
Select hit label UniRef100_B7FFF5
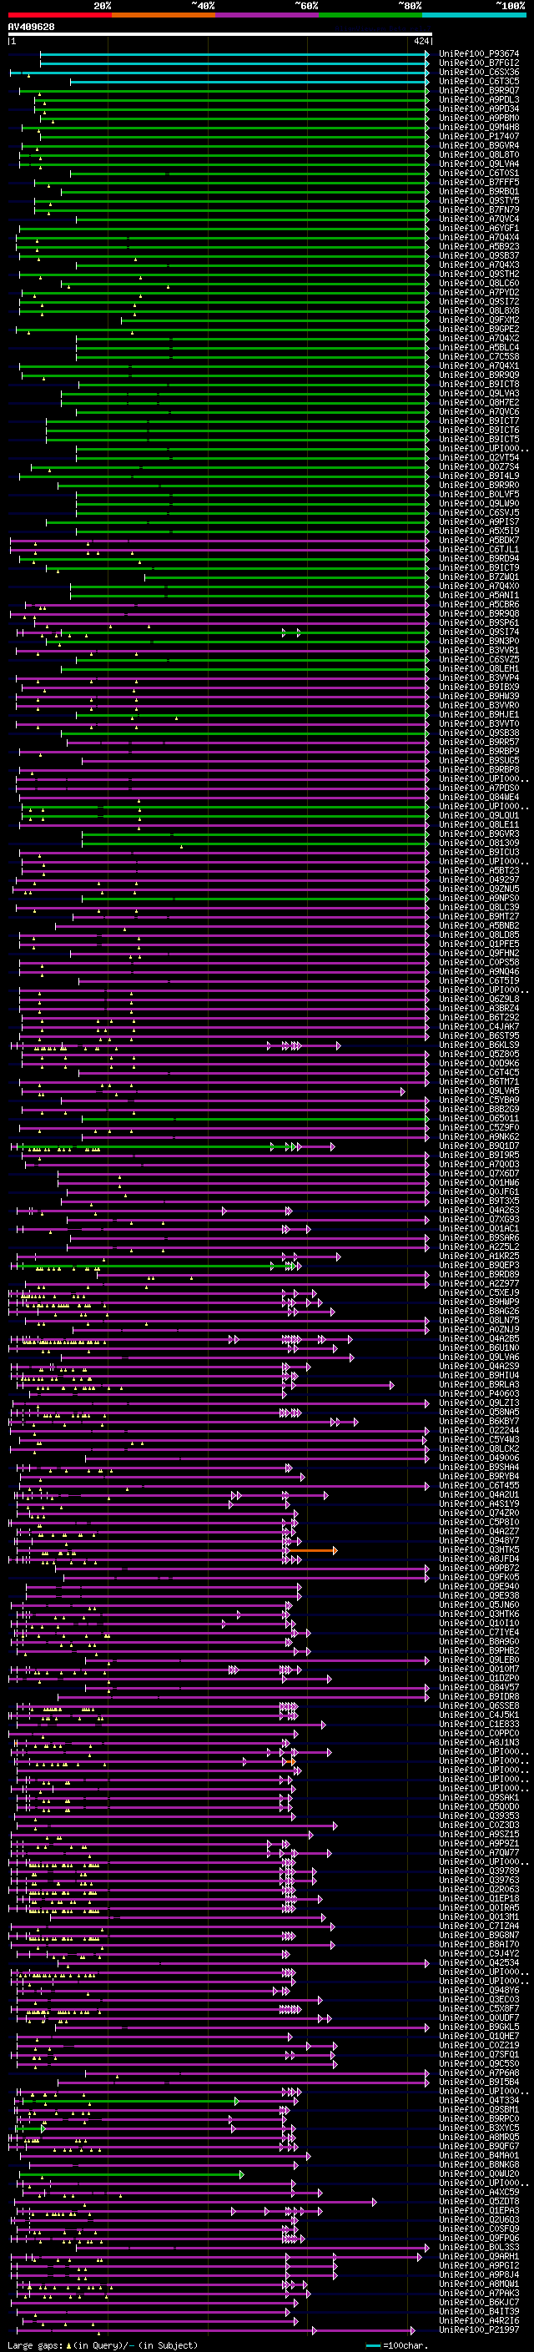(478, 182)
